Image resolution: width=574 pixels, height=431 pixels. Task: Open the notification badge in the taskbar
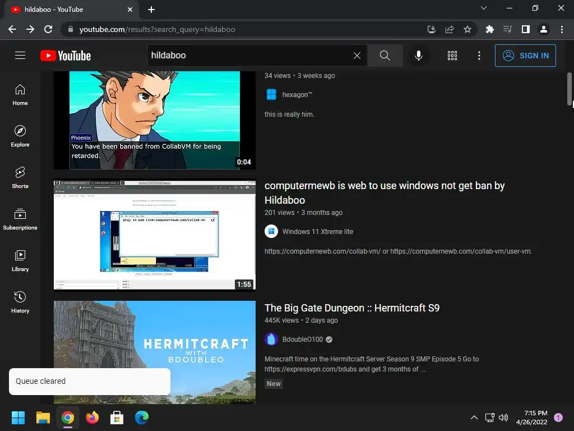click(558, 417)
